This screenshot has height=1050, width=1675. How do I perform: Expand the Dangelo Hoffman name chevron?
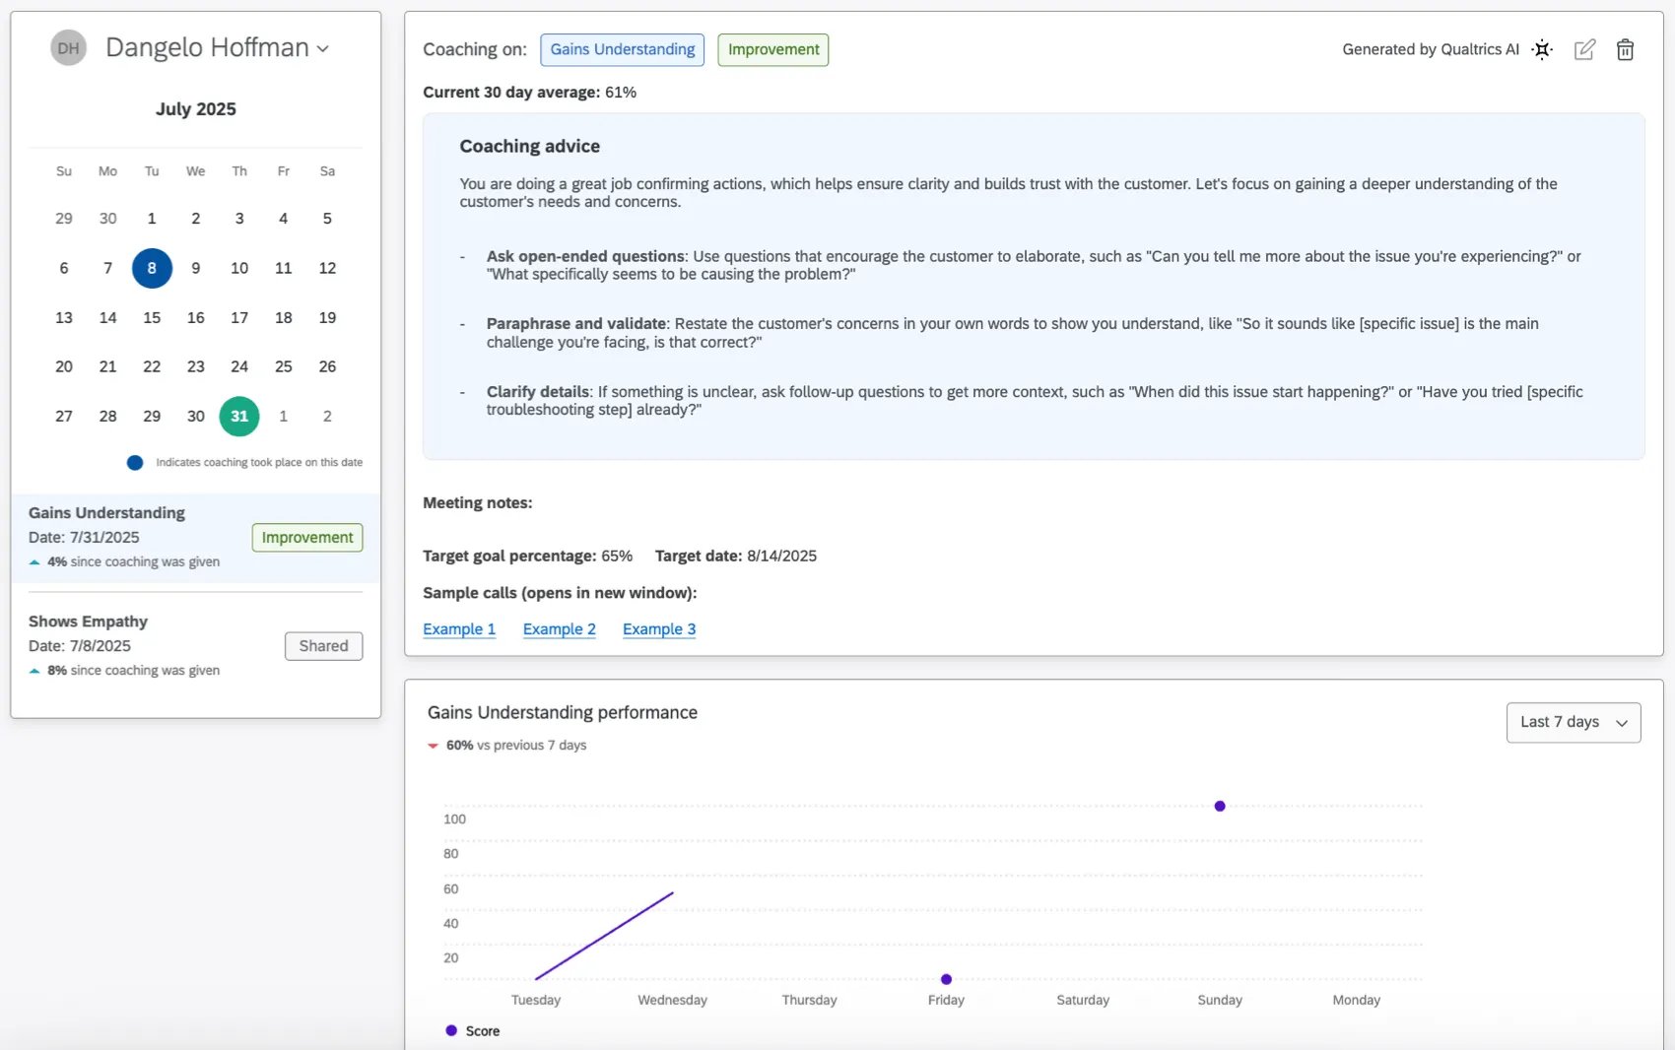324,47
